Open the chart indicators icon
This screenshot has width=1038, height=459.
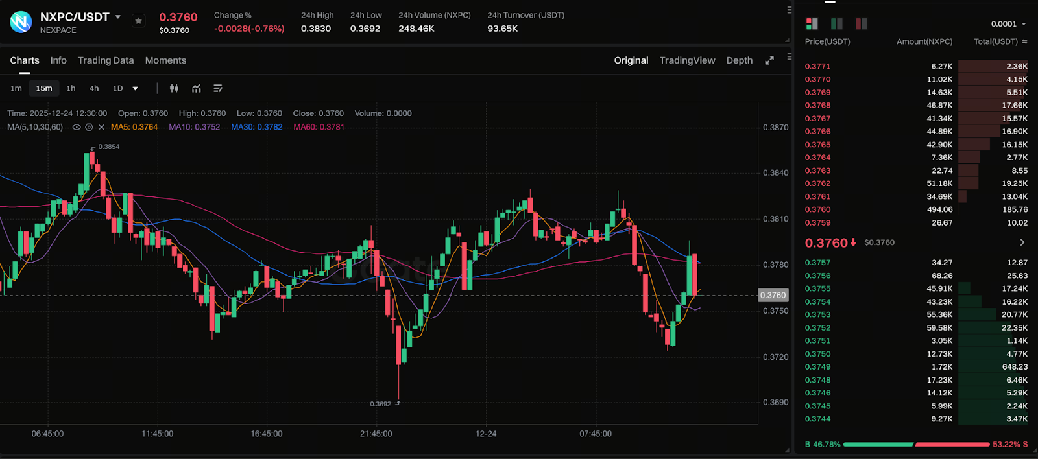[x=196, y=88]
